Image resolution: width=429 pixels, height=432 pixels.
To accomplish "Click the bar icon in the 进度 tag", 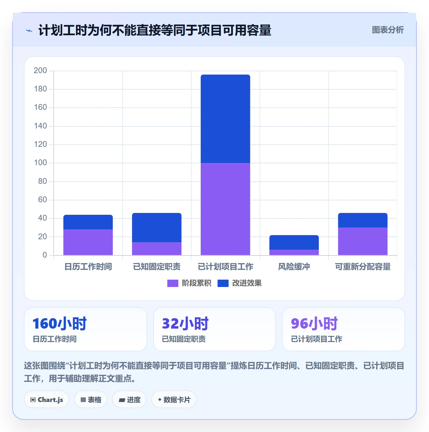I will click(x=122, y=400).
